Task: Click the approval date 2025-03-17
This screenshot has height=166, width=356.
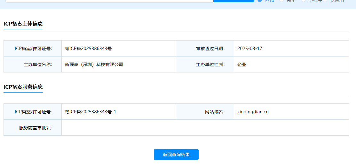Action: point(250,49)
